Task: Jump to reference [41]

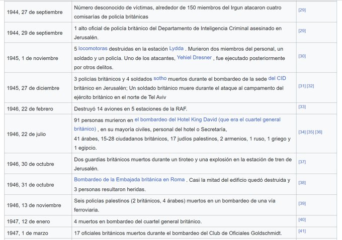Action: (x=302, y=231)
